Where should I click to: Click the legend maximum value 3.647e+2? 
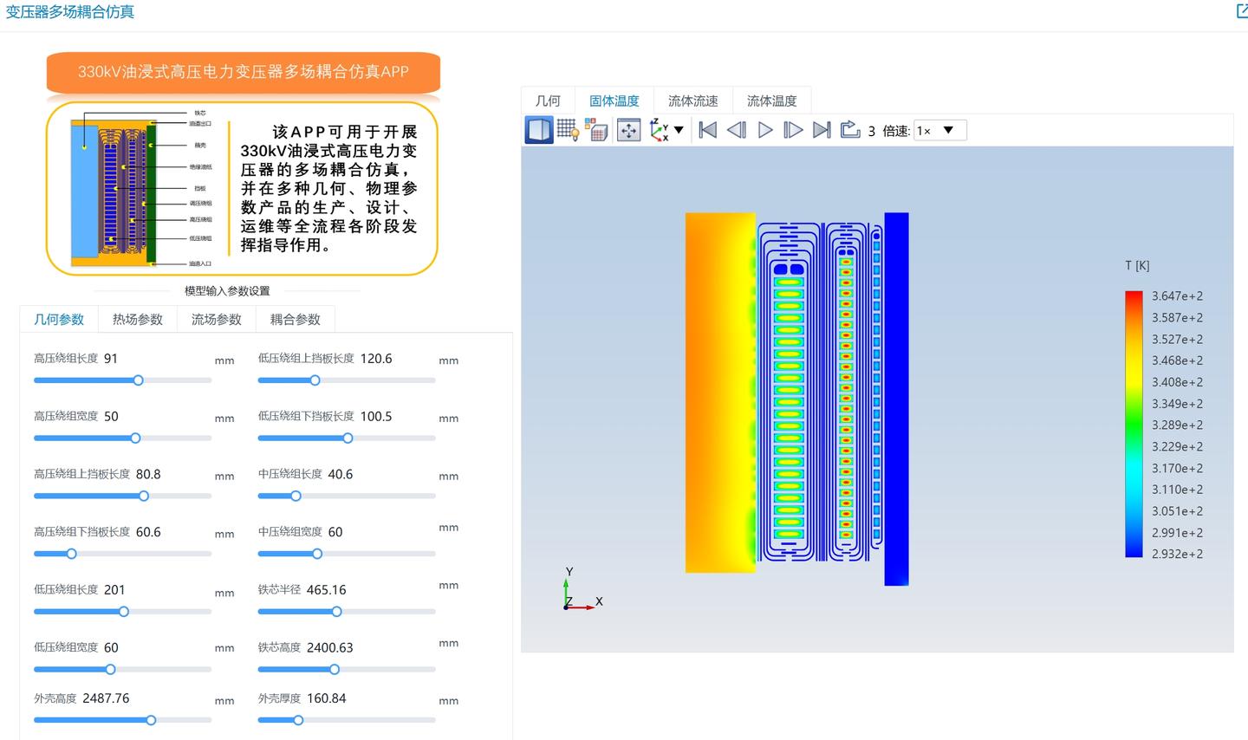coord(1177,296)
